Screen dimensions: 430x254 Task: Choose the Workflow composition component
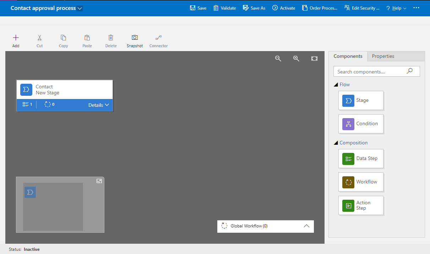(361, 182)
